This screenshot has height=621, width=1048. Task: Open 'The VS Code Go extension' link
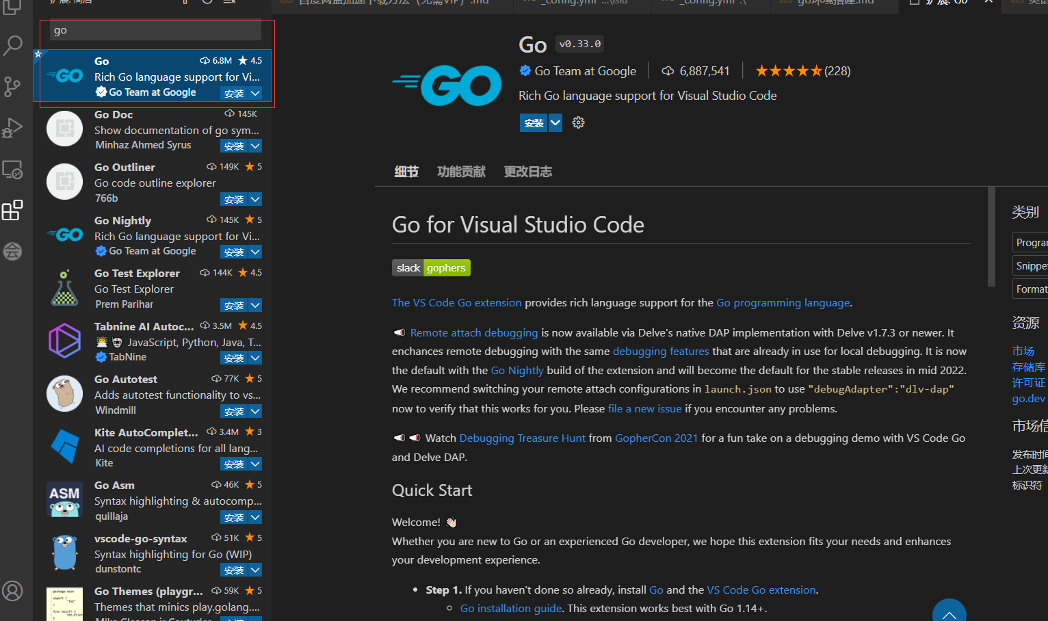click(456, 302)
